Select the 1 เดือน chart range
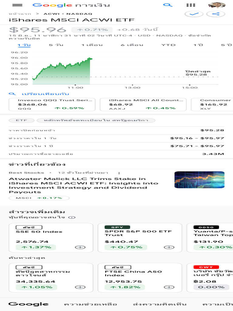Screen dimensions: 233x311 pos(92,45)
